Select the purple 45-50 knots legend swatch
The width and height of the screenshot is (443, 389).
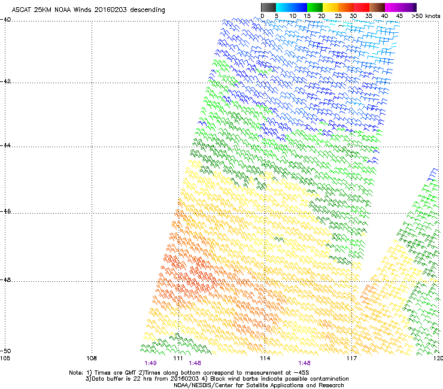pos(408,7)
